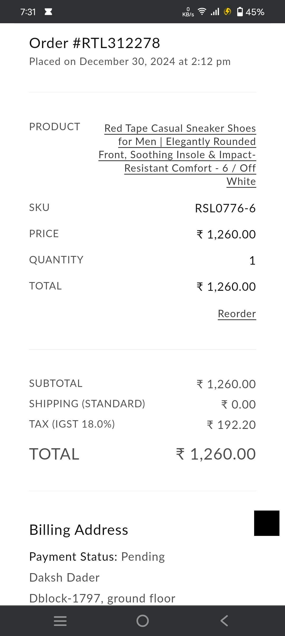Open recent apps via menu icon
Screen dimensions: 285x636
(x=60, y=621)
